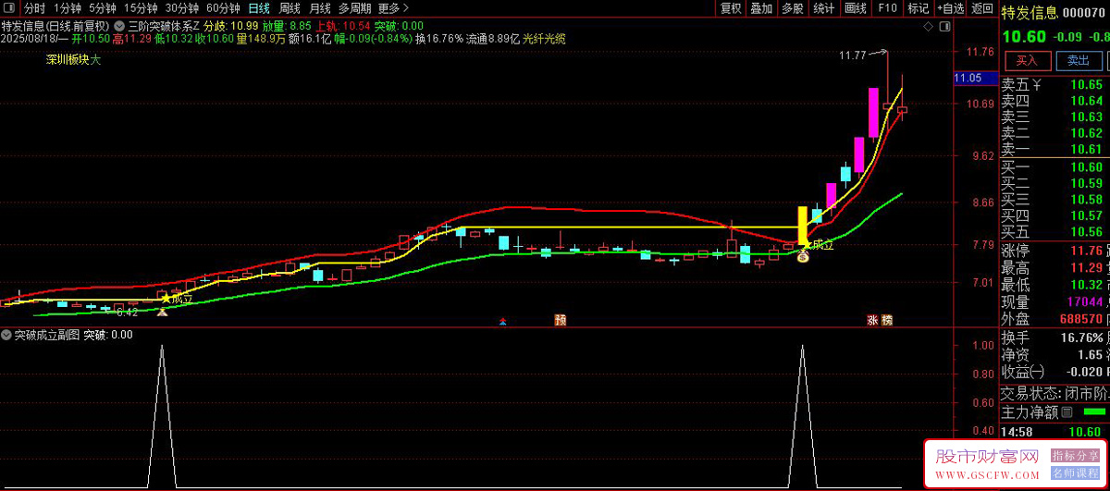Click the 换手 16.76% value
The height and width of the screenshot is (491, 1110).
coord(1080,338)
